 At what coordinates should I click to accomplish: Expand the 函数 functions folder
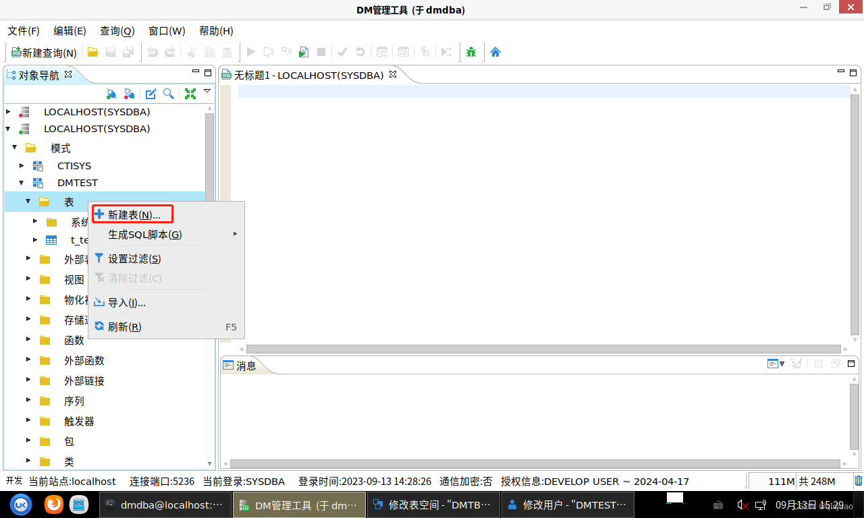[28, 339]
